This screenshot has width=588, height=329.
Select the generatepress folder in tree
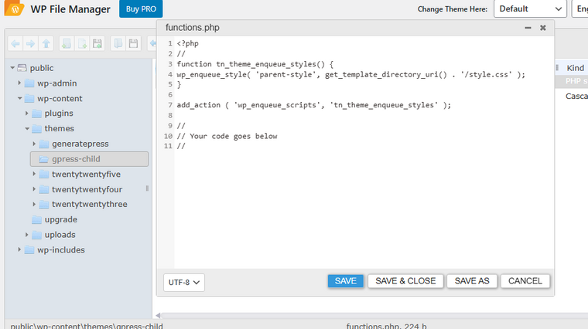click(80, 144)
